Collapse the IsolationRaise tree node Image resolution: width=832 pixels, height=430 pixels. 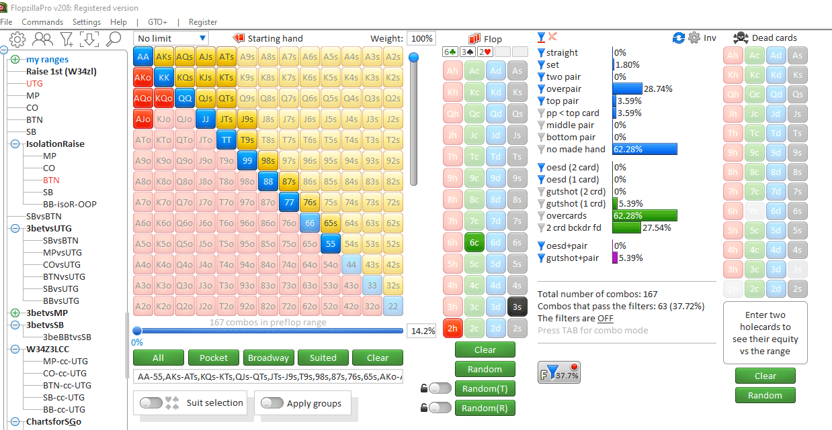15,144
